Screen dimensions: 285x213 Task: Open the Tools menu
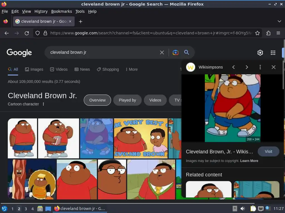coord(80,11)
